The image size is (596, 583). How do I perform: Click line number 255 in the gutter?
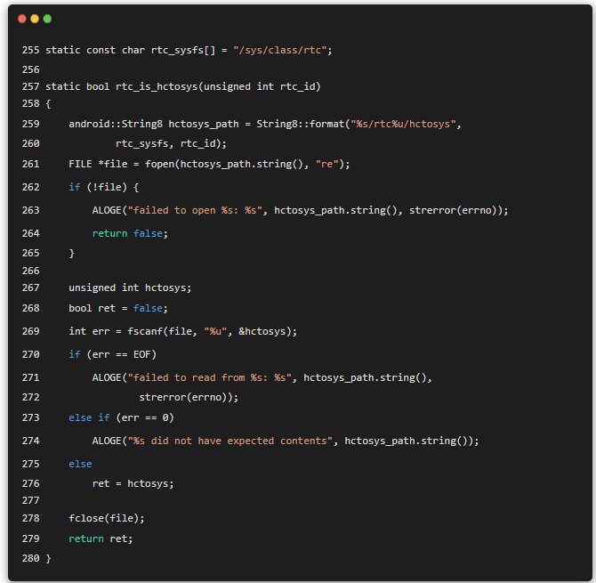(x=31, y=50)
